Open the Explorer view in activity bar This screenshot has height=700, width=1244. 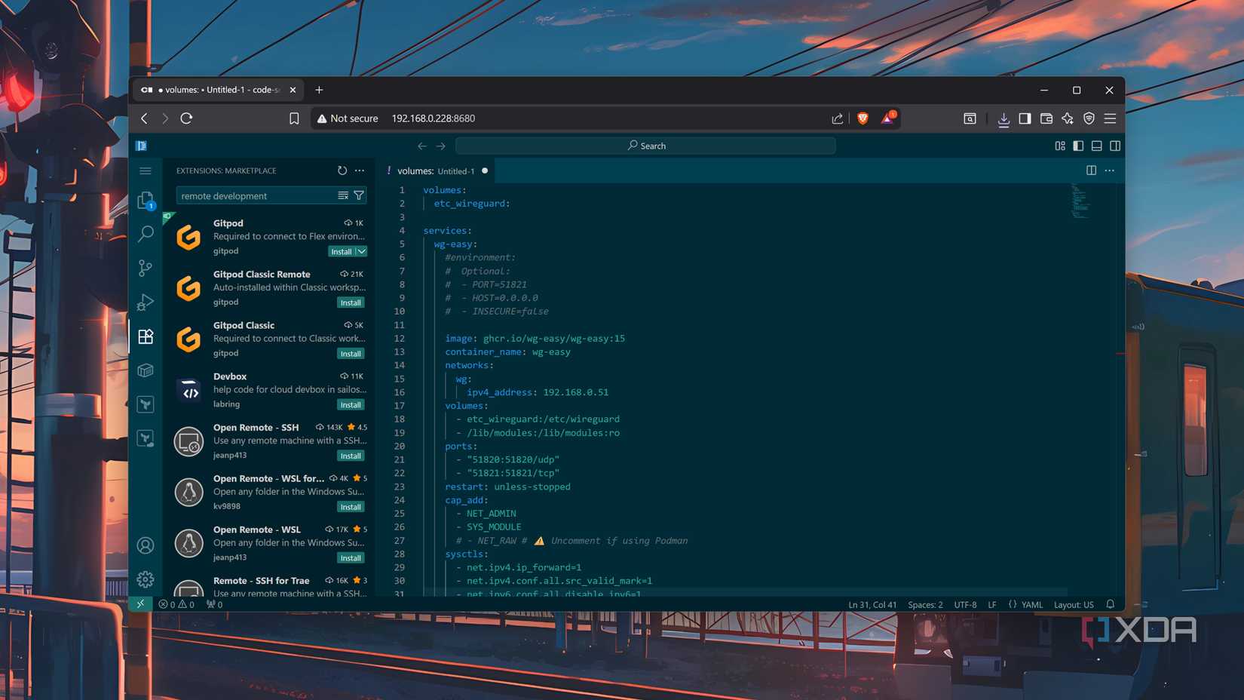pos(146,200)
